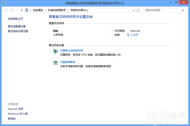
Task: Open the recent locations dropdown arrow
Action: (x=17, y=10)
